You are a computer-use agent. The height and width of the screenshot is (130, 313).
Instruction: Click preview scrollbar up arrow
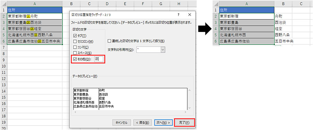[x=189, y=90]
